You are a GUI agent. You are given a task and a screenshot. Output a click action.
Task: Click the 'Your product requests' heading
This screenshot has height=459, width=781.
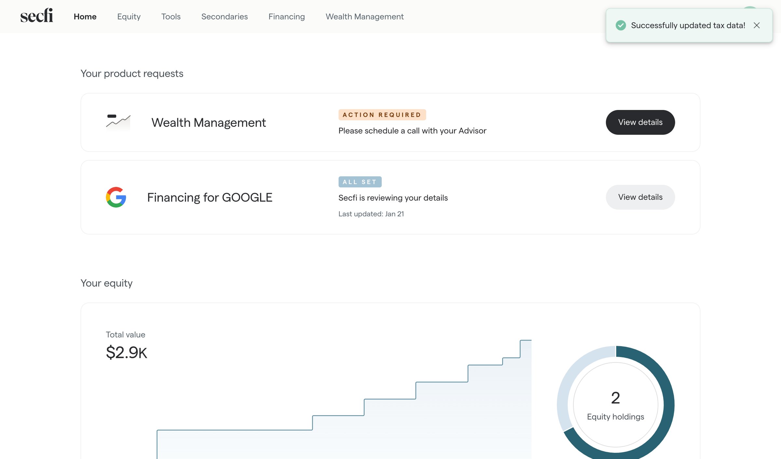click(x=132, y=74)
